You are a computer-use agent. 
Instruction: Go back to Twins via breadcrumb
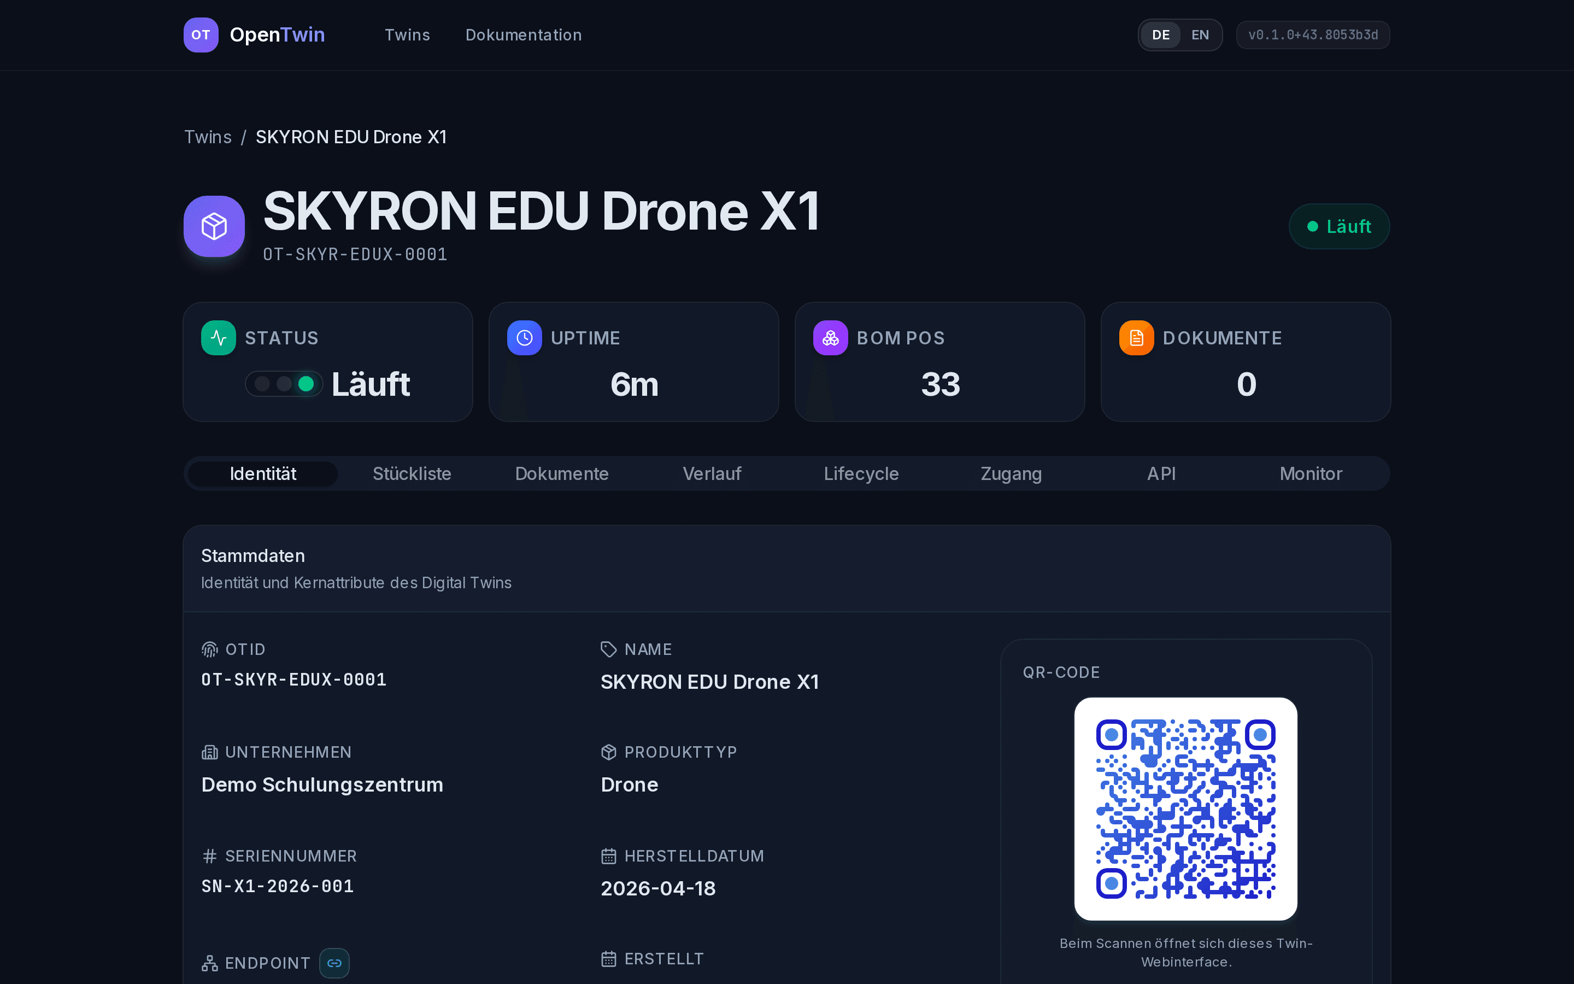208,137
